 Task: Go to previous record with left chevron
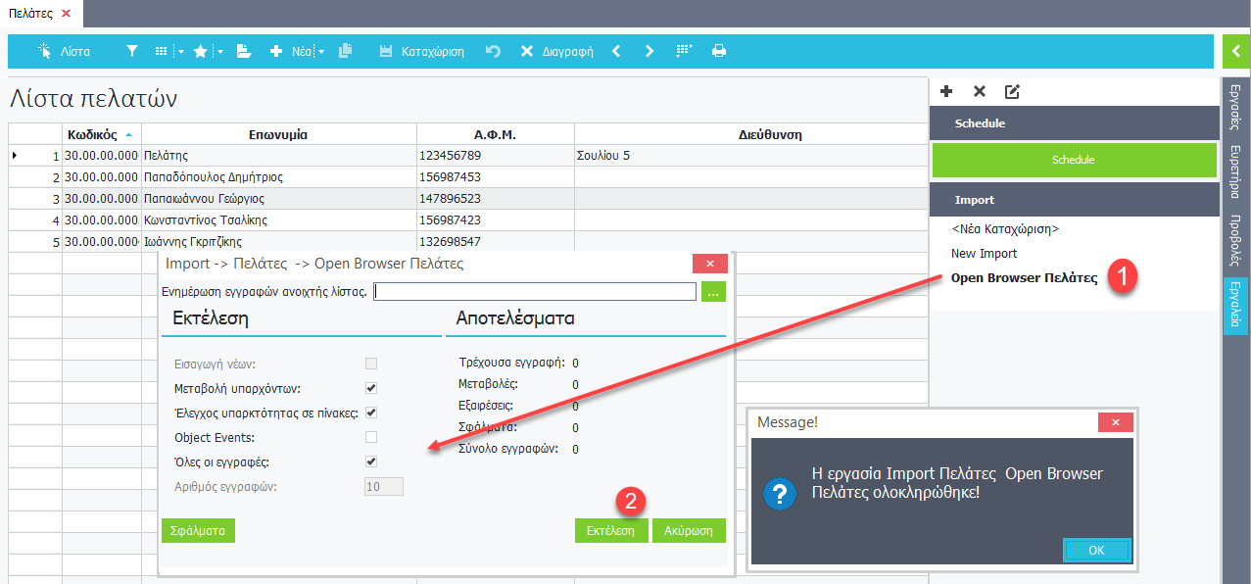(616, 51)
